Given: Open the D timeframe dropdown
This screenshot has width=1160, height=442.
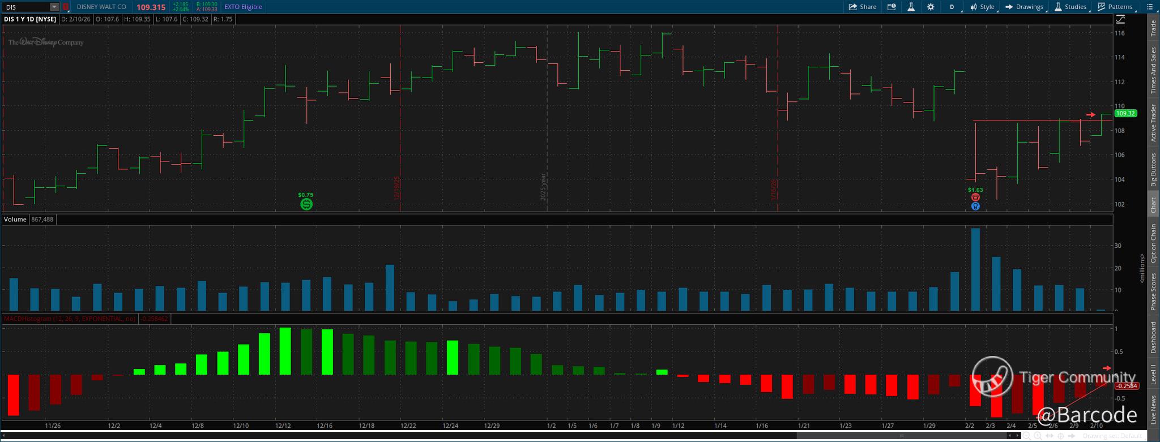Looking at the screenshot, I should (x=952, y=7).
